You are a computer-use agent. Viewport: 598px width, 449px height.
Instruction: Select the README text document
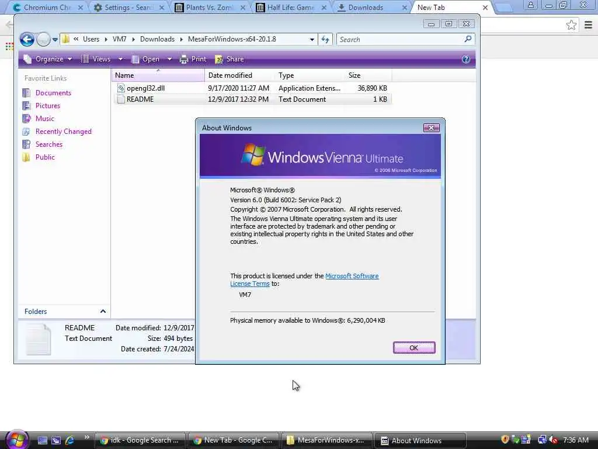click(252, 99)
